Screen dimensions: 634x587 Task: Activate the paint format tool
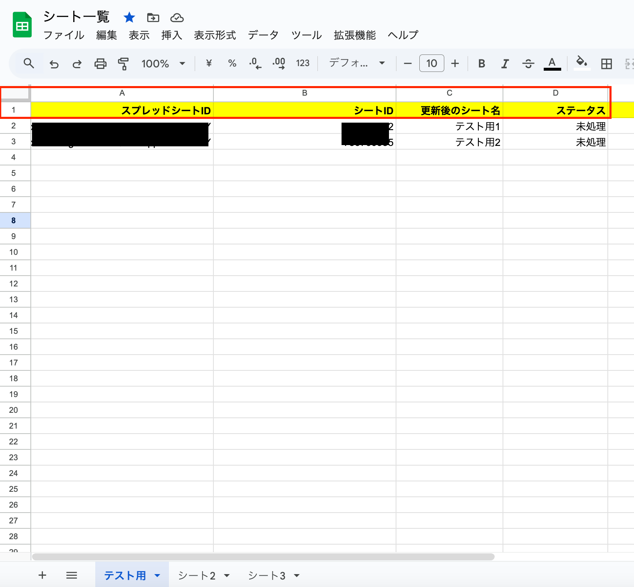pos(123,64)
